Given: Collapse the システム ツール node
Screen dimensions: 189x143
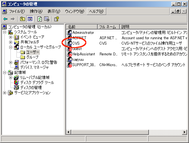Looking at the screenshot, I should [x=4, y=32].
